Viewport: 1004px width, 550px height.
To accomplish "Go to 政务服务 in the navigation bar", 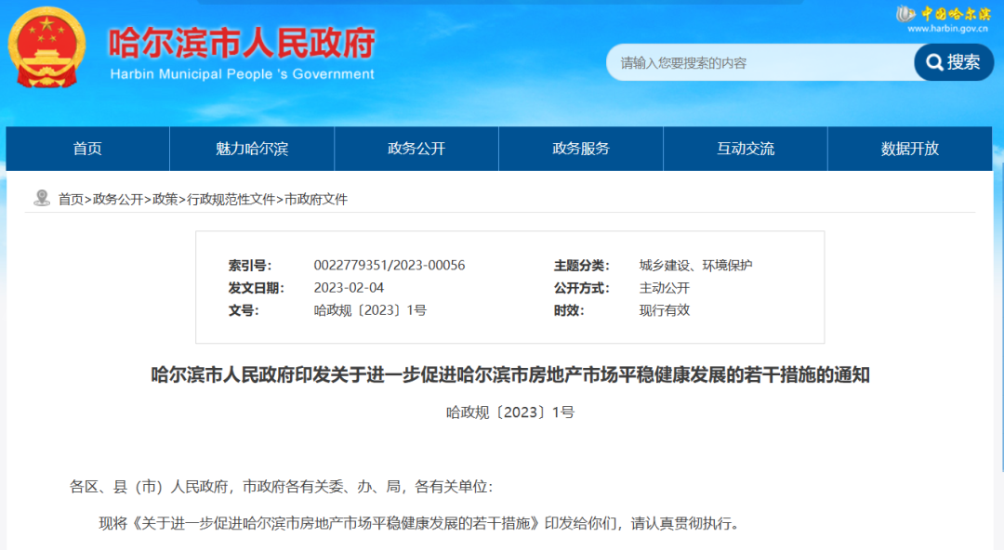I will [581, 149].
